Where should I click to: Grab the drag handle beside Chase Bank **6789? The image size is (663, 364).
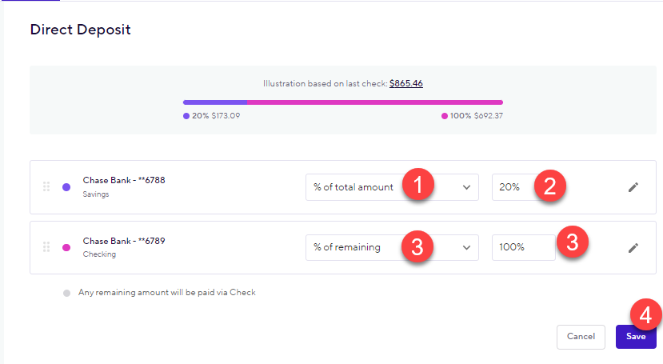tap(46, 247)
